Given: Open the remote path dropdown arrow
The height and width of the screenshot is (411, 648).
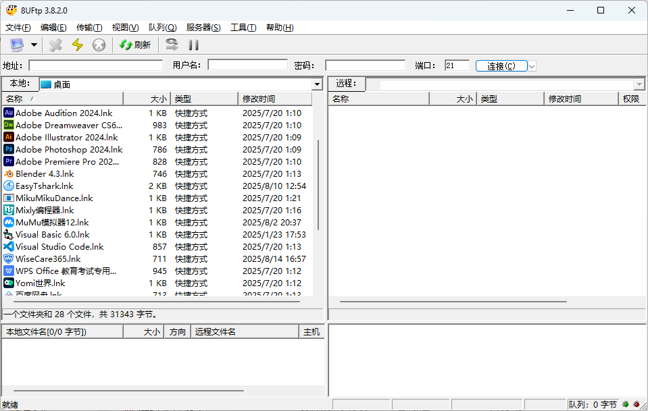Looking at the screenshot, I should coord(639,84).
